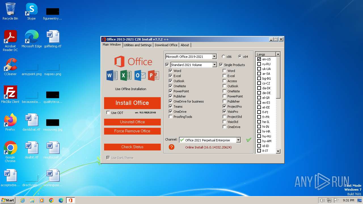The image size is (363, 204).
Task: Uncheck VisioPro single product
Action: click(224, 111)
